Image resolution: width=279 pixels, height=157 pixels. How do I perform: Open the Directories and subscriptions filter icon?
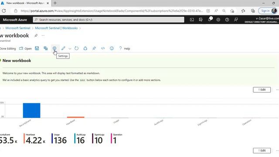[x=201, y=20]
